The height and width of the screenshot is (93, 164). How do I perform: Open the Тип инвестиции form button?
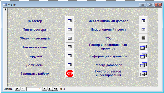(x=70, y=47)
